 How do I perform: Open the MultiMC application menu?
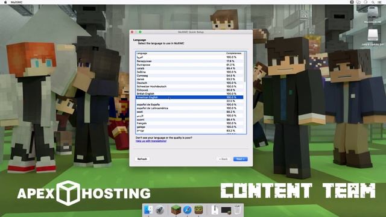(16, 2)
